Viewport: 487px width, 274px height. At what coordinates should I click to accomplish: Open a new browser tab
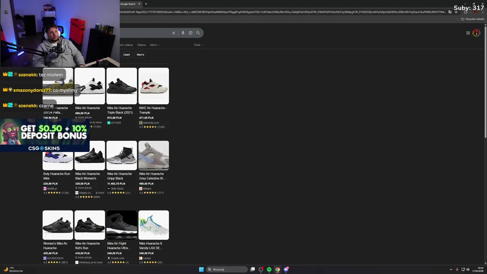coord(146,4)
